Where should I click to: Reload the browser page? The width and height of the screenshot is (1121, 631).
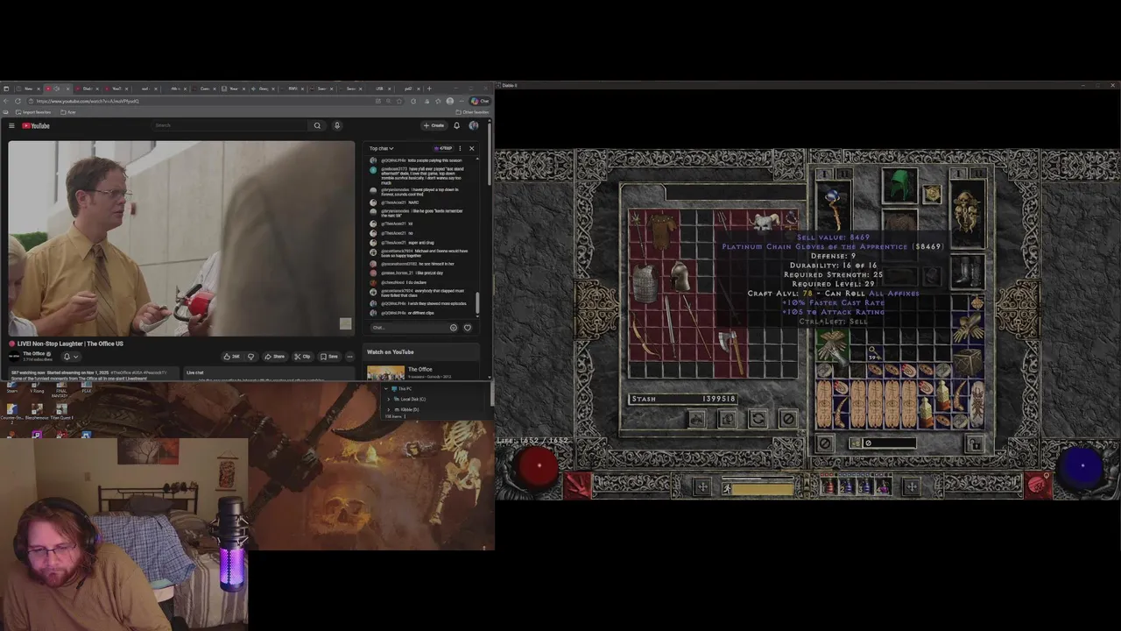point(17,101)
